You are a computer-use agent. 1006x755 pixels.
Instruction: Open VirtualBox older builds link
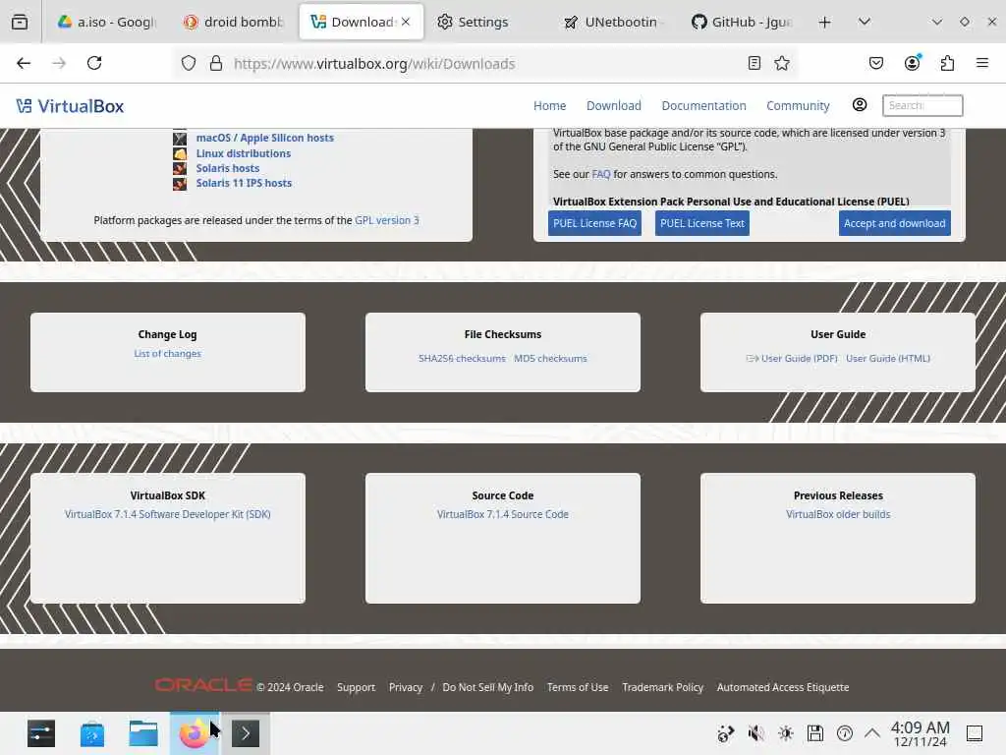[838, 514]
